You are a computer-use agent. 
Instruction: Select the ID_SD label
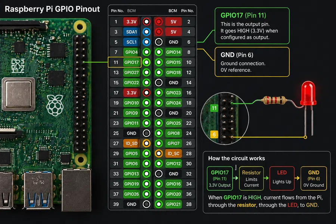[131, 143]
